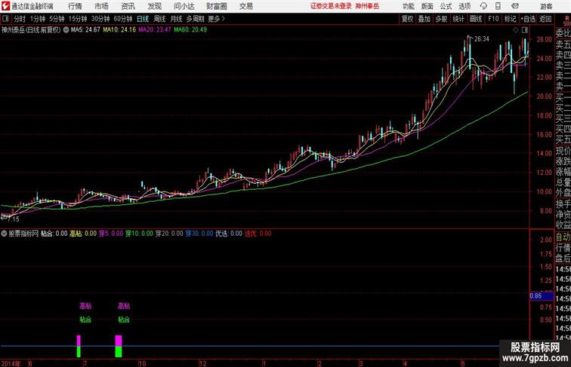Expand the dropdown beside 神州泰岳(日线 前复权)

coord(66,30)
